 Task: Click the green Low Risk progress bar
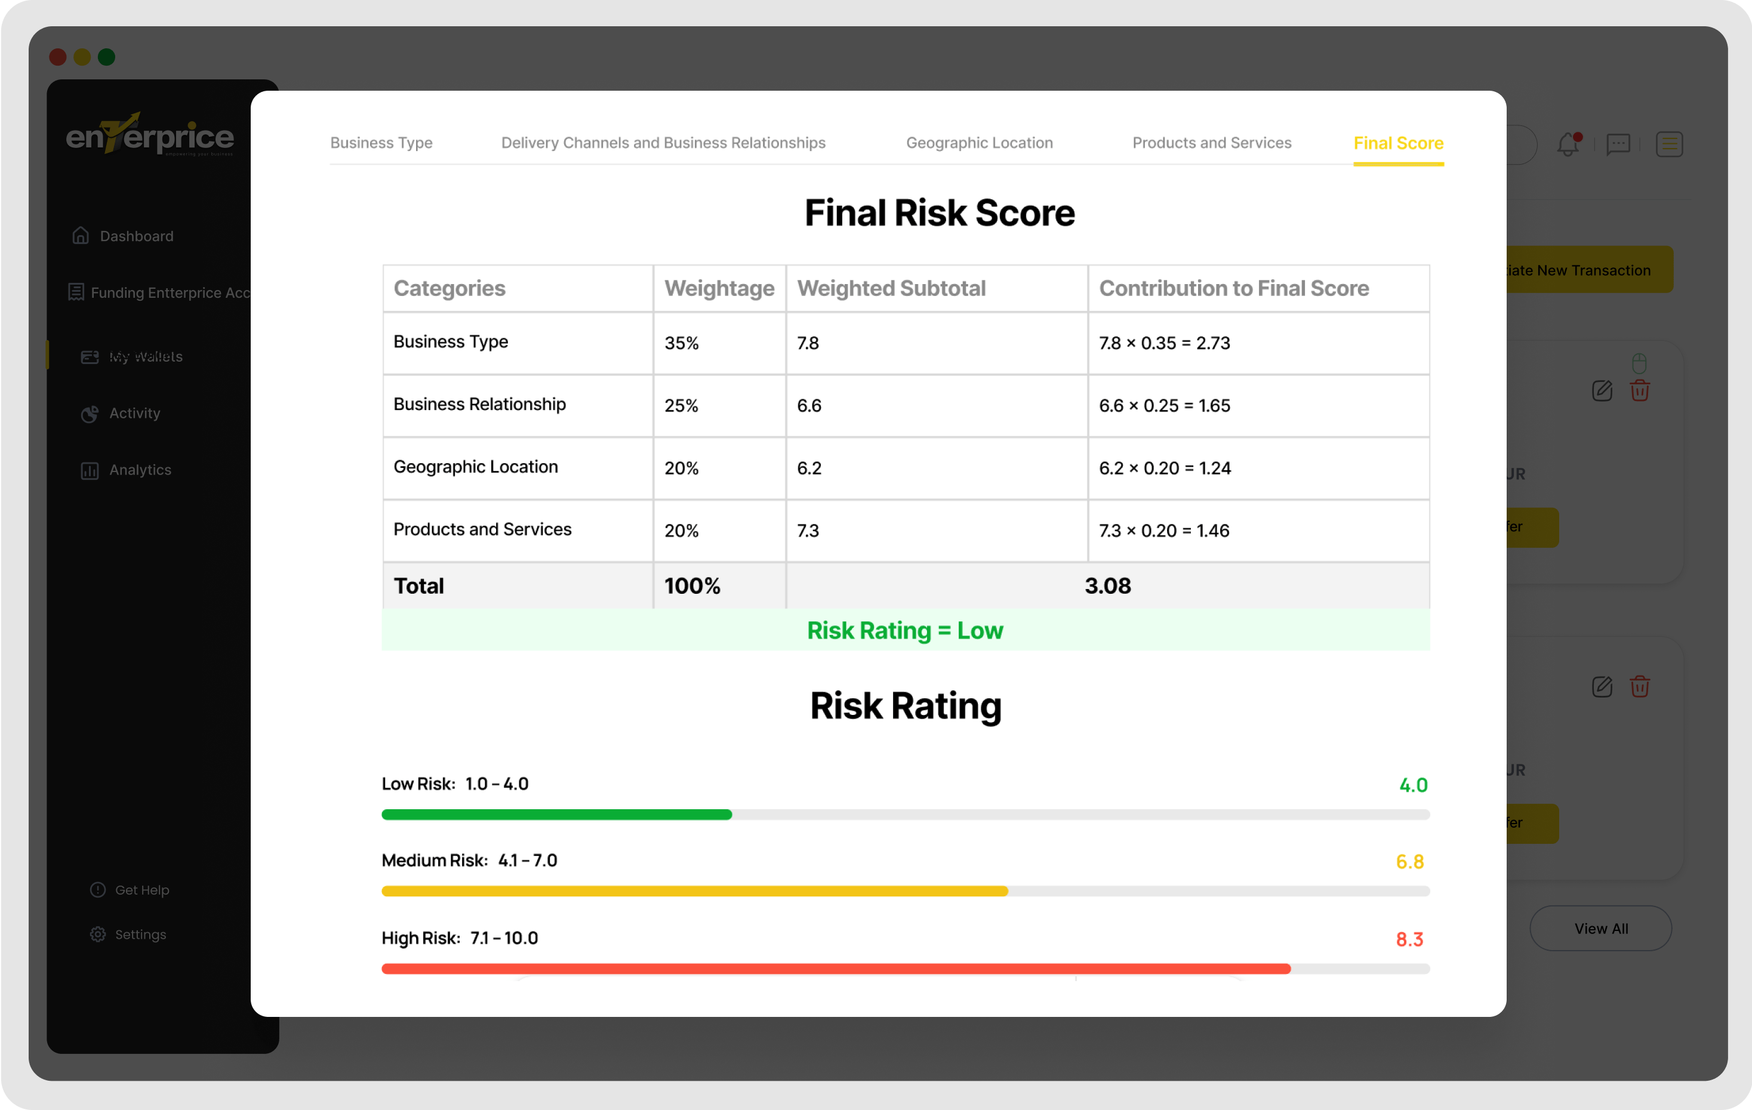pyautogui.click(x=556, y=815)
